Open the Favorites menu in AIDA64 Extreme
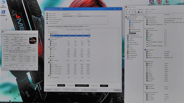 pyautogui.click(x=141, y=9)
